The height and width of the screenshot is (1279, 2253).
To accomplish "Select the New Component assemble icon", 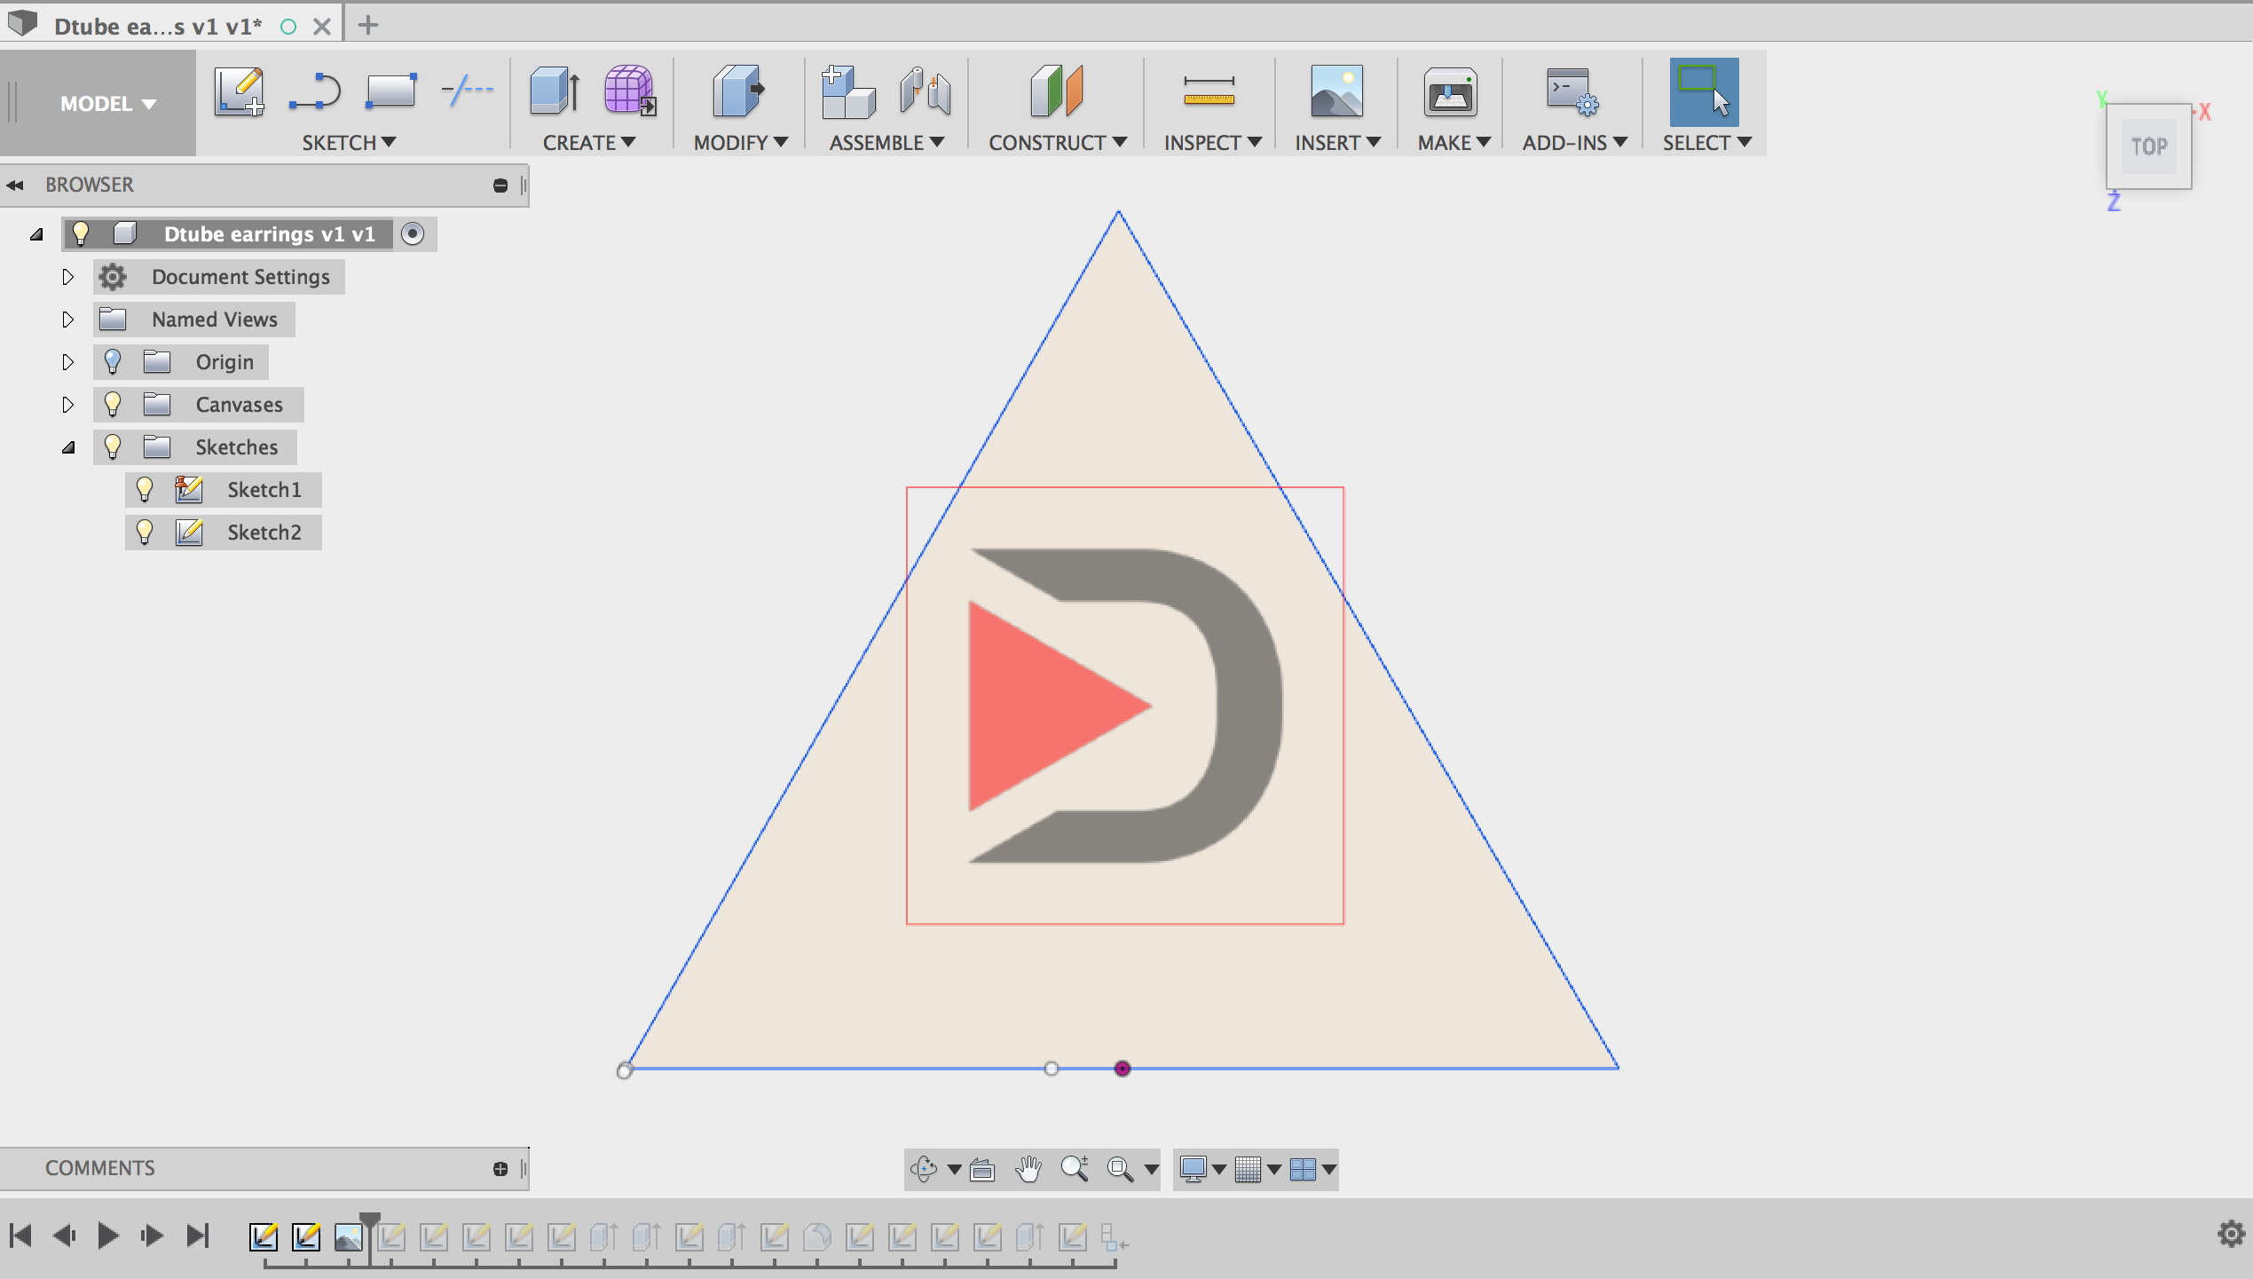I will coord(847,91).
